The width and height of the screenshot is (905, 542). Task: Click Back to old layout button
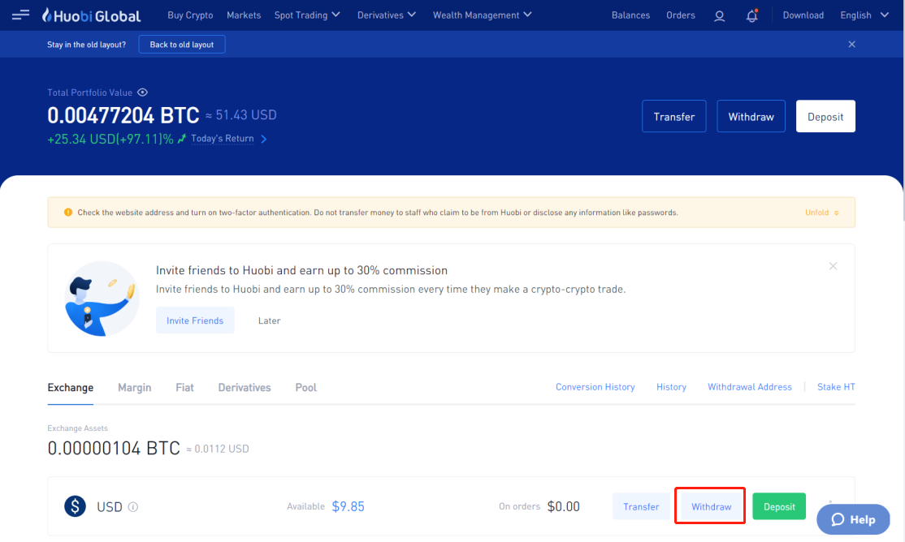(x=182, y=45)
